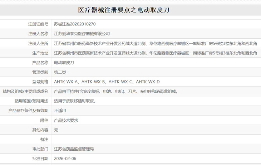Click the approving department 江苏省药品监督管理局
This screenshot has width=261, height=165.
click(x=74, y=149)
